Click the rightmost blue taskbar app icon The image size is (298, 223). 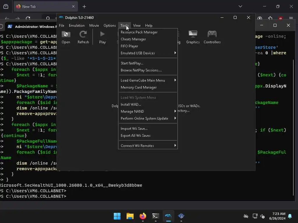point(181,216)
